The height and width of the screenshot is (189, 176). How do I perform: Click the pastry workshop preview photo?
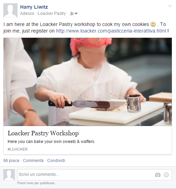point(88,82)
